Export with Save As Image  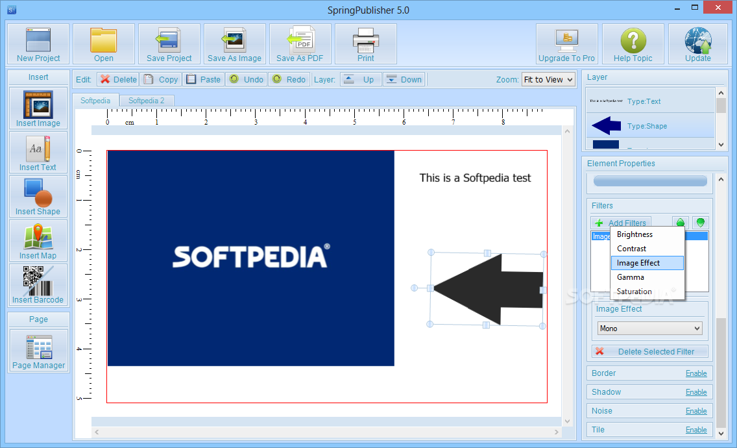tap(235, 44)
